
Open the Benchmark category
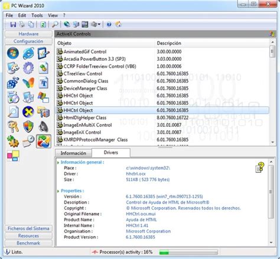coord(28,243)
